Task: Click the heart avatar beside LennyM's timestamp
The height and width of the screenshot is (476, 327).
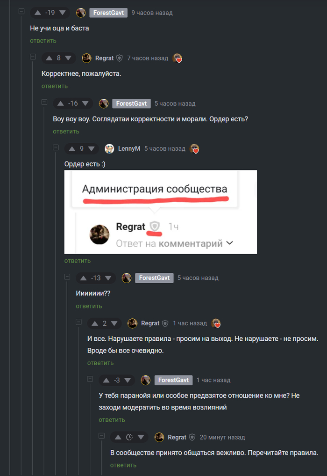Action: tap(194, 149)
